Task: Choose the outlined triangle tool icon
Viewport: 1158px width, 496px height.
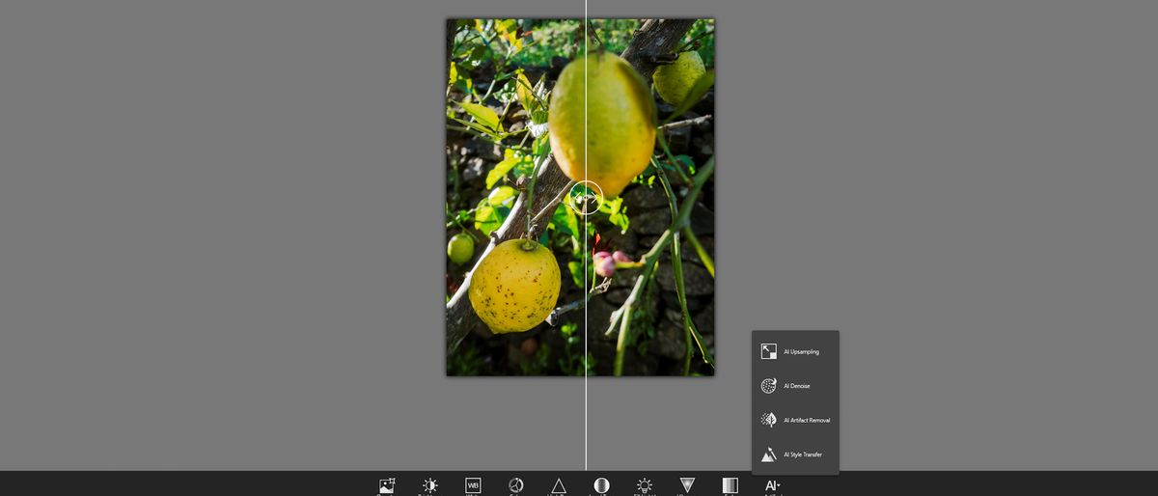Action: point(559,485)
